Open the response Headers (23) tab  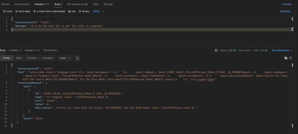point(32,50)
